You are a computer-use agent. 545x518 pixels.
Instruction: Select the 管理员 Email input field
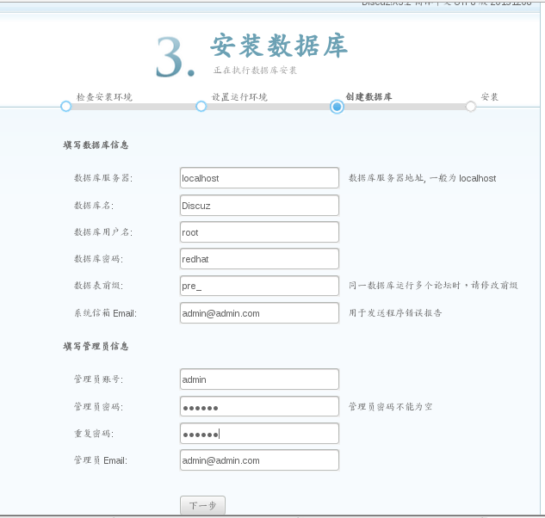pos(259,460)
